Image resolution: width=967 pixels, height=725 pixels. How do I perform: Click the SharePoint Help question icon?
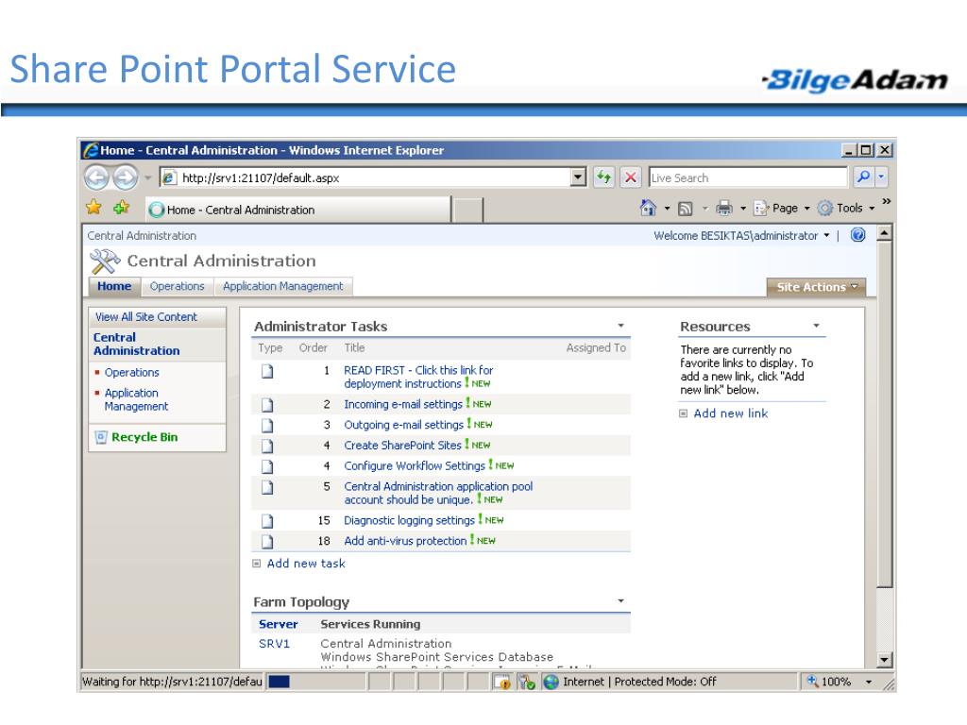point(857,235)
